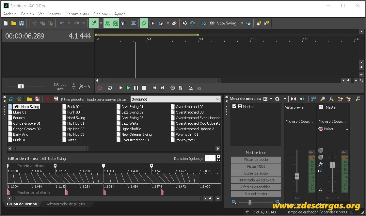Open mixer view layout dropdown arrow
This screenshot has width=366, height=216.
(271, 99)
